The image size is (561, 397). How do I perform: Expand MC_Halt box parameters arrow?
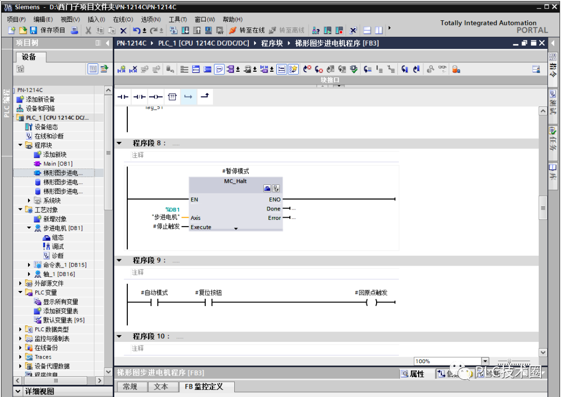pyautogui.click(x=236, y=229)
